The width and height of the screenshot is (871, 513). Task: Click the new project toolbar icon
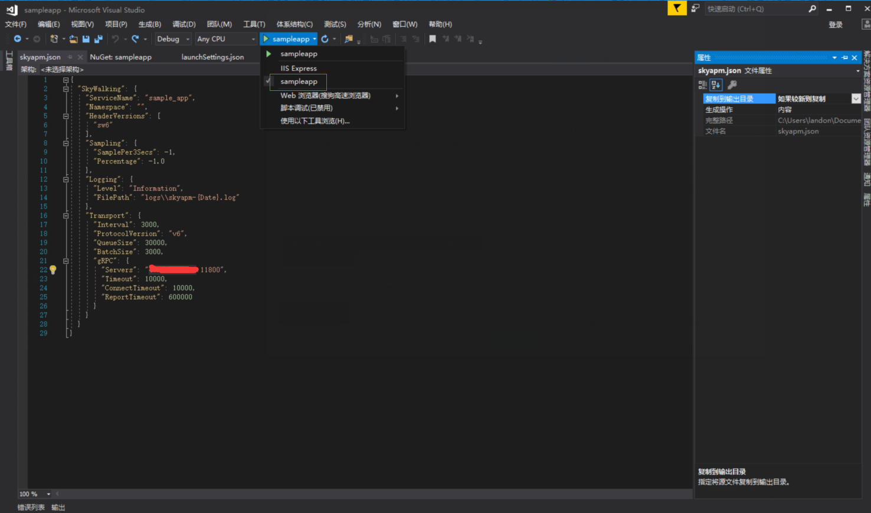(54, 39)
